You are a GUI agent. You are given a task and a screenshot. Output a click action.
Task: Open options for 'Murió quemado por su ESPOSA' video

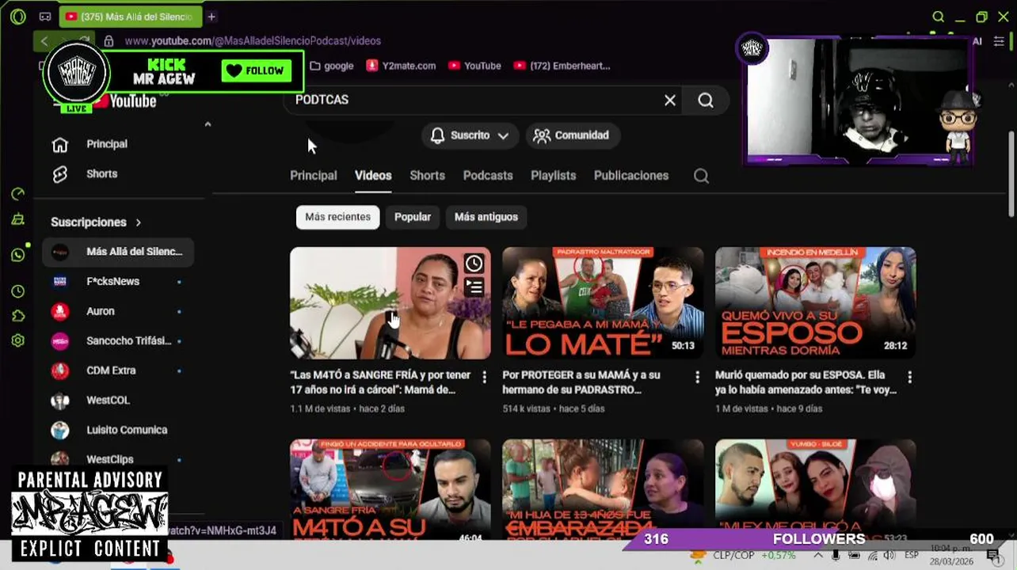click(909, 378)
